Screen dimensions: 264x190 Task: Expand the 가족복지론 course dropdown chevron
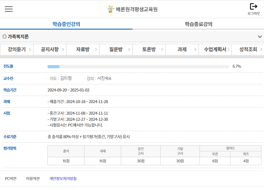(260, 37)
